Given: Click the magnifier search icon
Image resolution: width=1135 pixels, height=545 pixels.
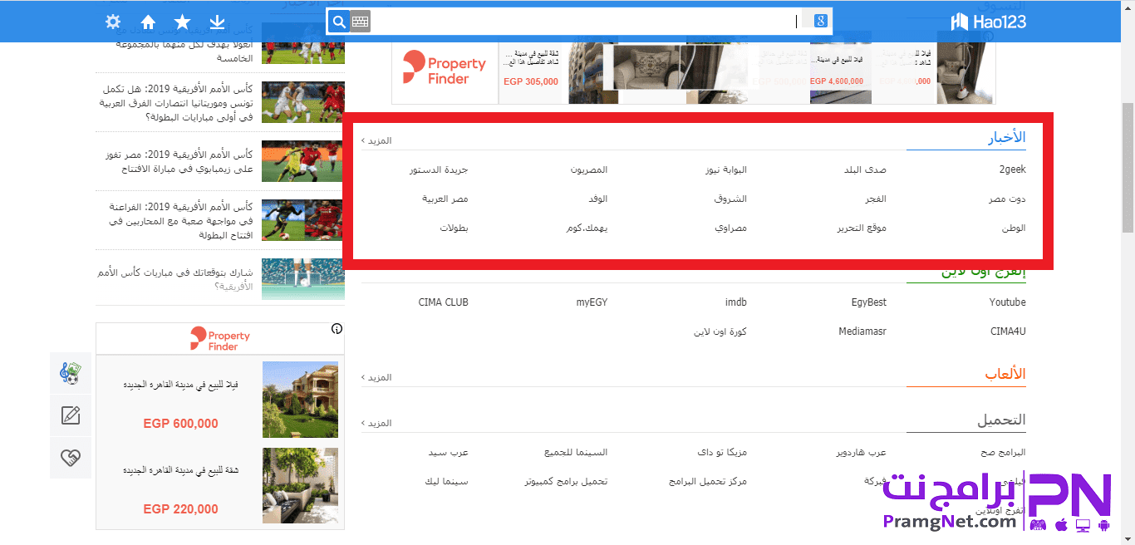Looking at the screenshot, I should [x=338, y=22].
